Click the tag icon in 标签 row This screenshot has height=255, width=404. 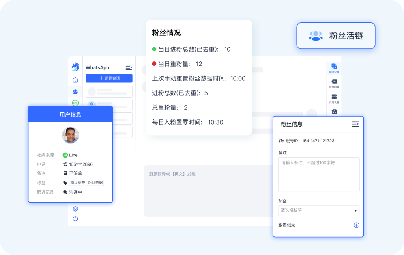click(x=65, y=183)
